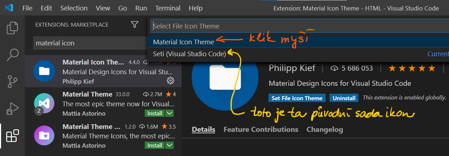Open the Edit menu

click(x=46, y=8)
